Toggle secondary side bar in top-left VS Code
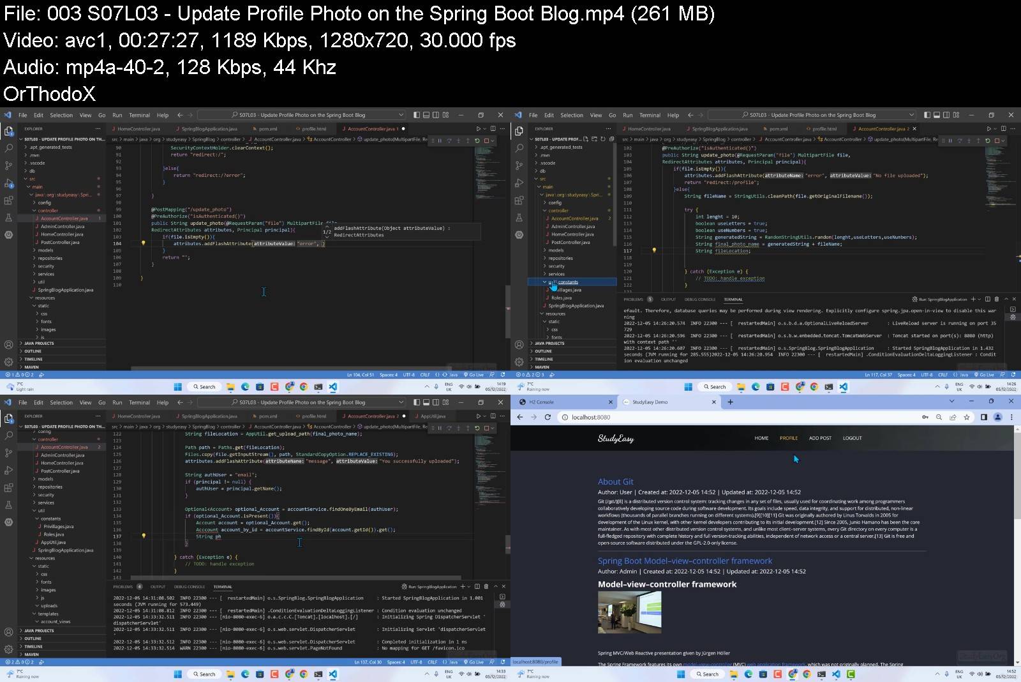 [436, 115]
